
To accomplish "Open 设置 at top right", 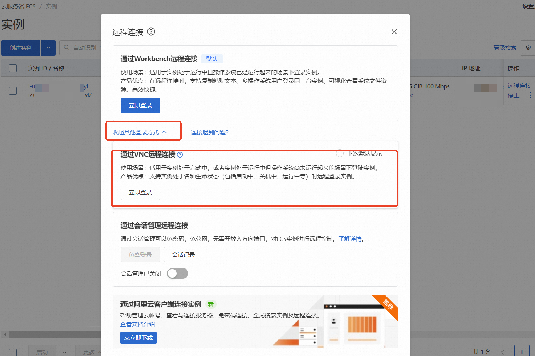I will click(528, 7).
